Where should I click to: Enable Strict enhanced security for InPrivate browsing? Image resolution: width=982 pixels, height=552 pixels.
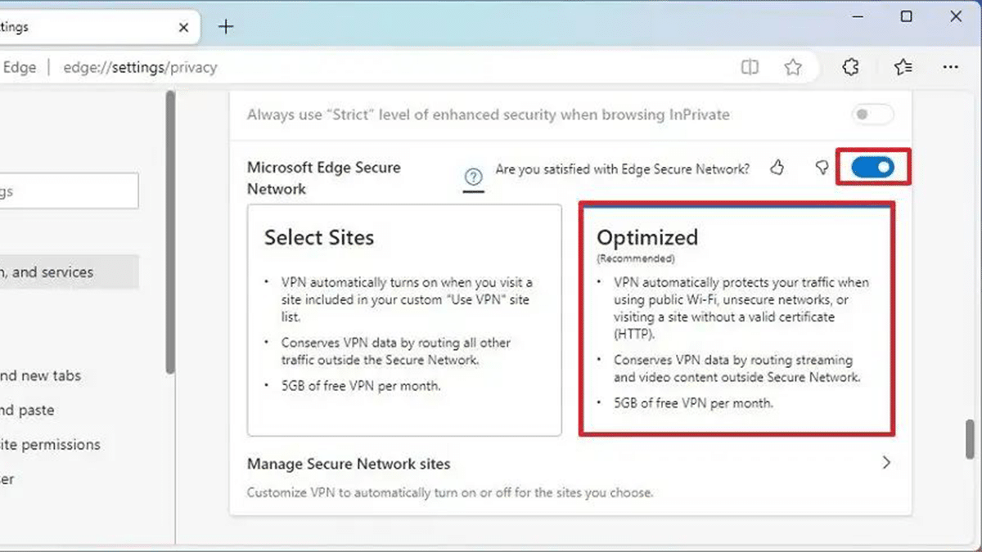point(872,114)
